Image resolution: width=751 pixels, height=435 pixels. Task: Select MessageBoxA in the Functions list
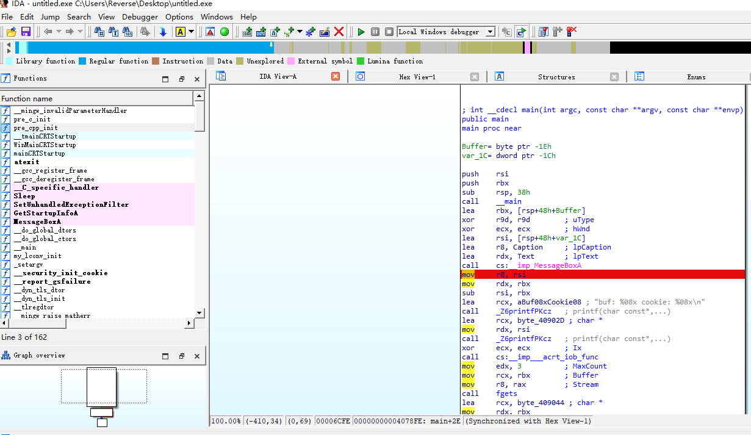pyautogui.click(x=37, y=221)
